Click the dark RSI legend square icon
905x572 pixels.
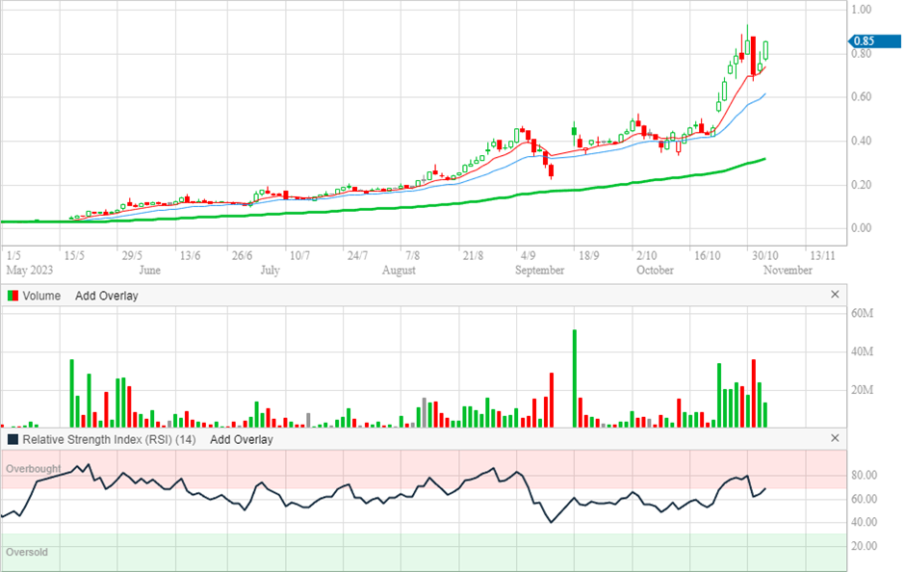pyautogui.click(x=13, y=439)
